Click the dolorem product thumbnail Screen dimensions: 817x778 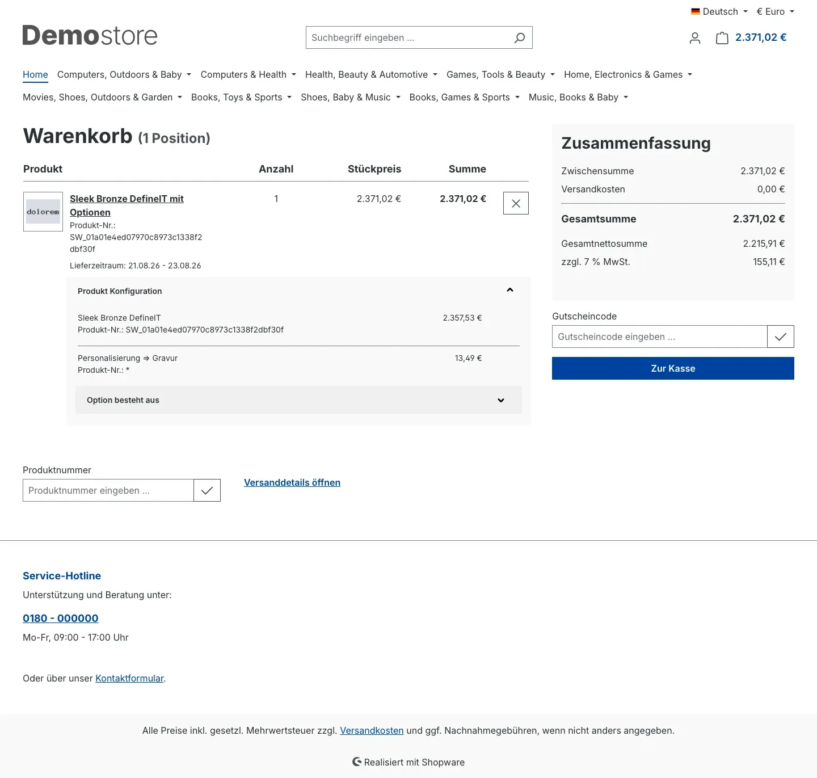point(43,212)
